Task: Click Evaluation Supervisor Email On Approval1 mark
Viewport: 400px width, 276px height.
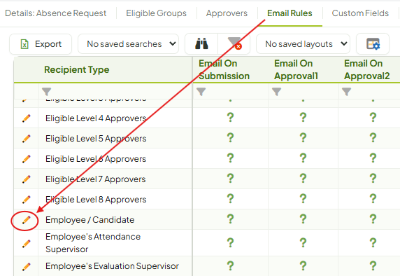Action: 303,265
